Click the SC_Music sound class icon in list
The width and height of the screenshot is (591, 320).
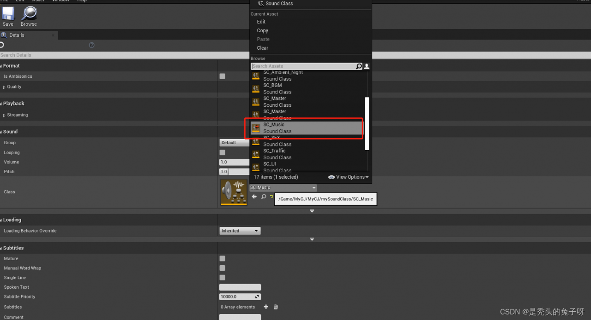pyautogui.click(x=256, y=128)
